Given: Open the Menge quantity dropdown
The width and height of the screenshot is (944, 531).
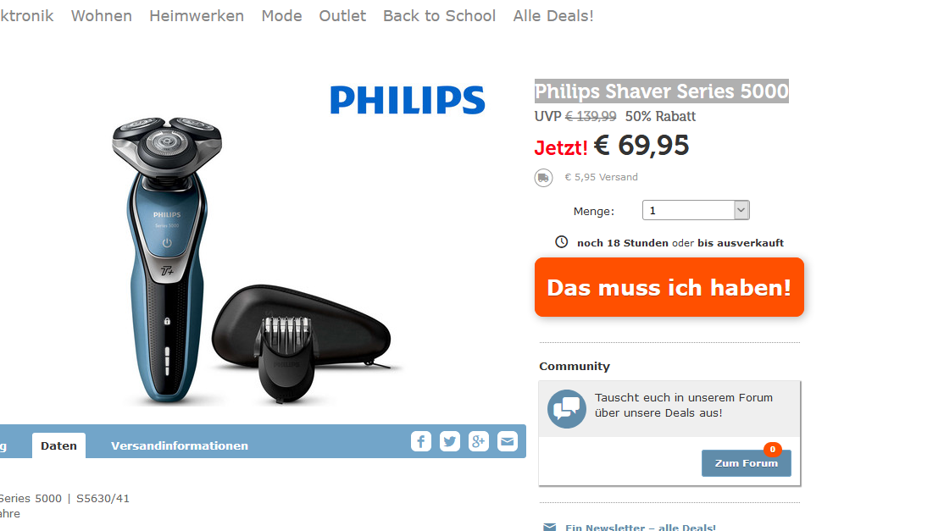Looking at the screenshot, I should 696,211.
